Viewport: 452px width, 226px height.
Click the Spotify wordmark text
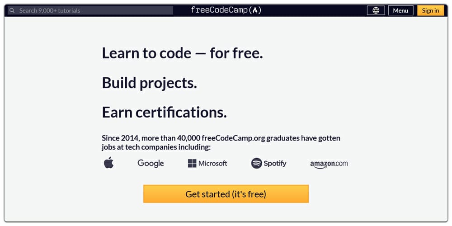click(275, 164)
